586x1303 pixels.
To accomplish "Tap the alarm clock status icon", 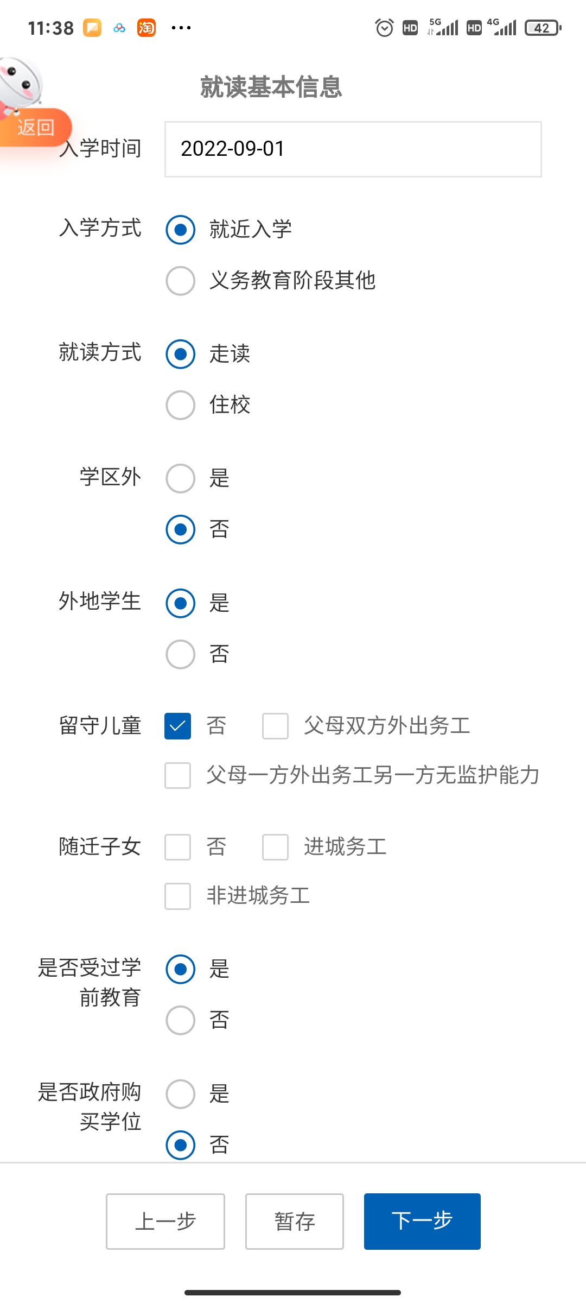I will pyautogui.click(x=384, y=28).
